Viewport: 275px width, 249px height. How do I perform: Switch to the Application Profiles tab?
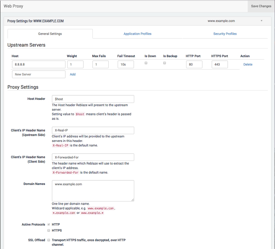coord(137,34)
